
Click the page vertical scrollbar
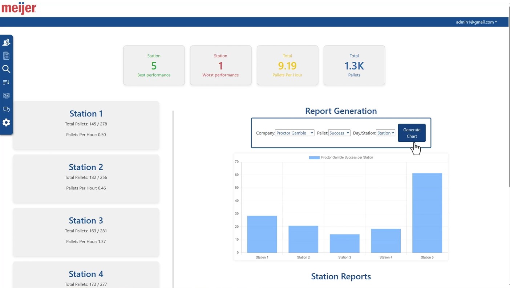[x=509, y=96]
